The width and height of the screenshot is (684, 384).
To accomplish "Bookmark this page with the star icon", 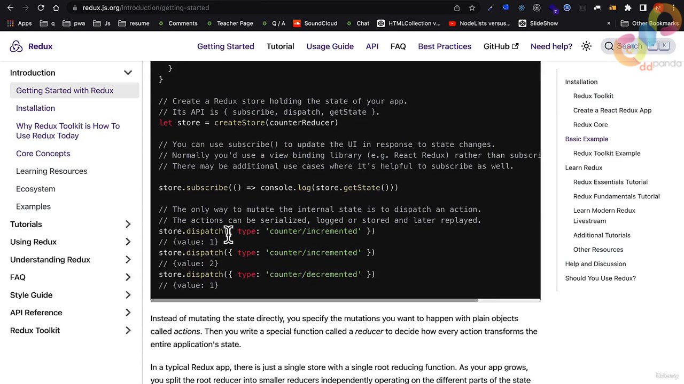I will [x=472, y=8].
